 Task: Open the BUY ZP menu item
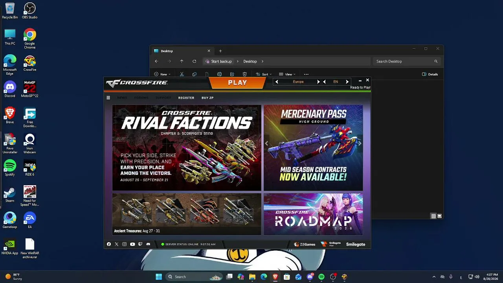pyautogui.click(x=207, y=97)
